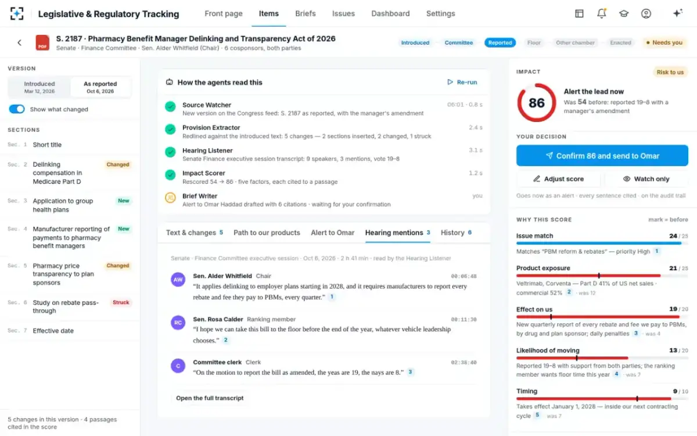Open citation 1 under Issue match
Image resolution: width=697 pixels, height=436 pixels.
point(657,251)
